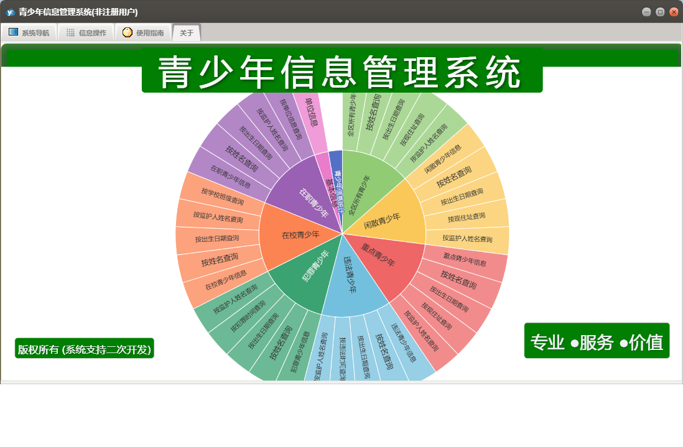The width and height of the screenshot is (683, 447).
Task: Open the 使用指南 tab
Action: 143,33
